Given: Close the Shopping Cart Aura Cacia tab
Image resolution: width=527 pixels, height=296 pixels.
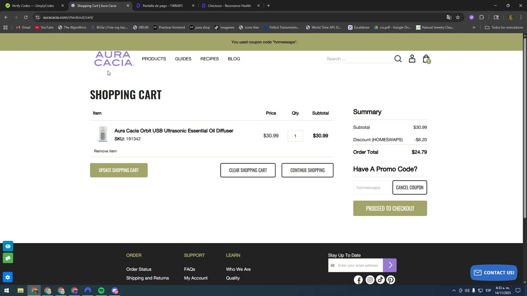Looking at the screenshot, I should pos(128,6).
